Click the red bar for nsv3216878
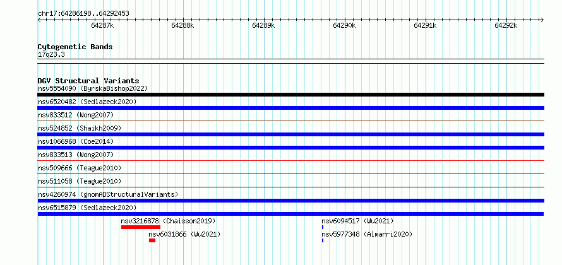Image resolution: width=562 pixels, height=265 pixels. tap(141, 227)
